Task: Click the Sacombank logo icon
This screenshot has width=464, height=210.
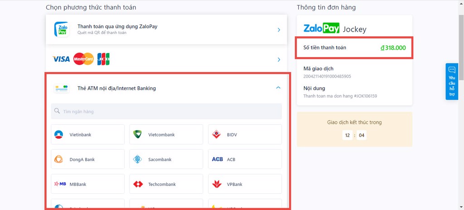Action: [137, 159]
